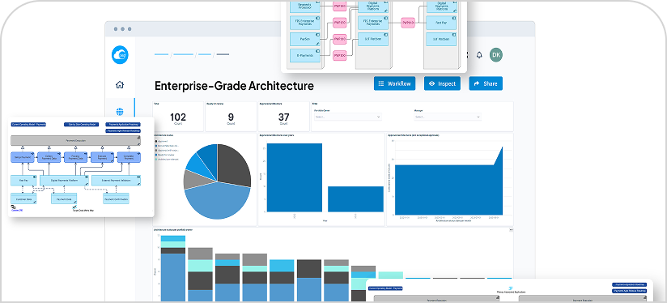This screenshot has height=303, width=667.
Task: Click the Inspect button
Action: (x=442, y=83)
